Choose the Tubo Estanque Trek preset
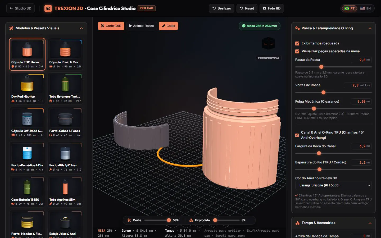 point(65,89)
